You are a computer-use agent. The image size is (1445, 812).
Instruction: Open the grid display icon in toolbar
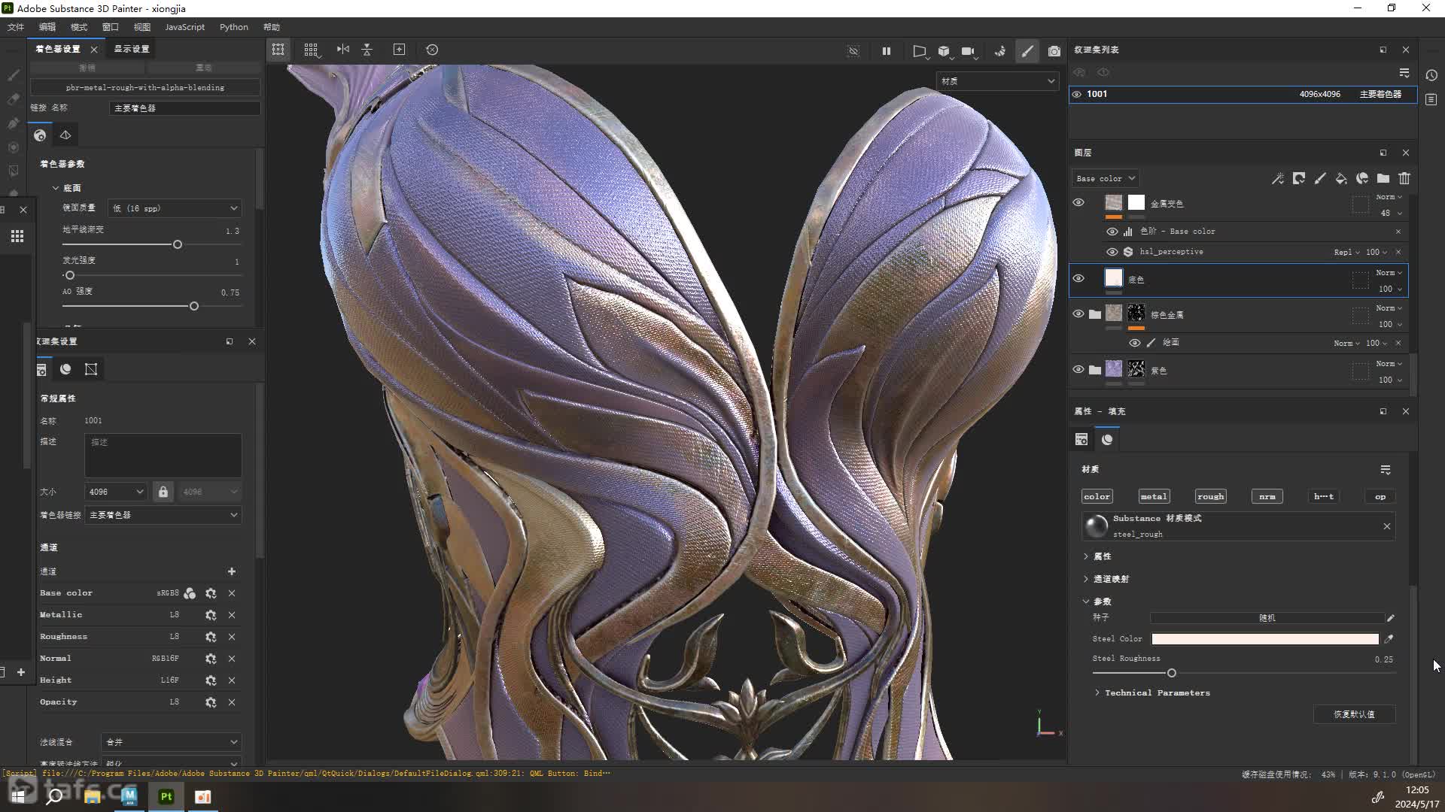311,50
